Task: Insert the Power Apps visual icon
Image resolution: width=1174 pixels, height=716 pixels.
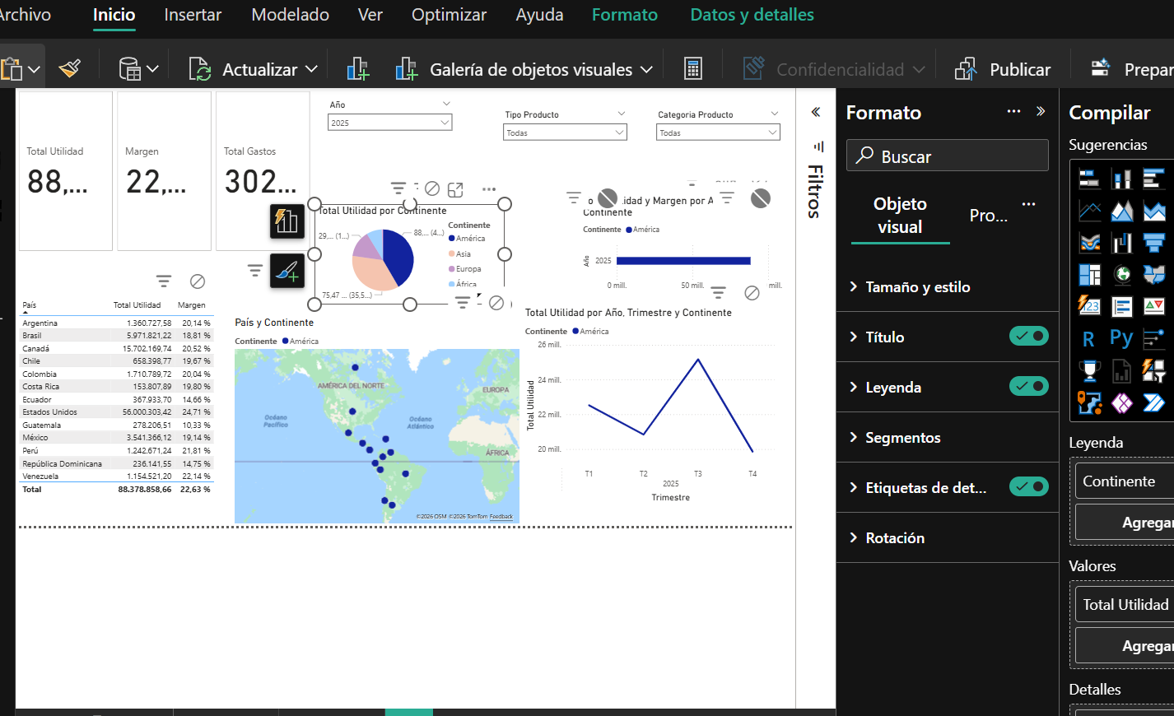Action: click(x=1121, y=403)
